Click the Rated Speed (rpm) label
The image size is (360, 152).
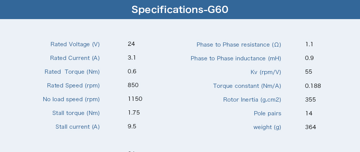coord(74,86)
